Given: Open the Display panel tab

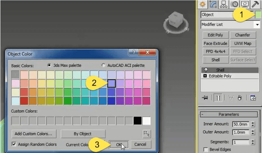Looking at the screenshot, I should [x=245, y=4].
